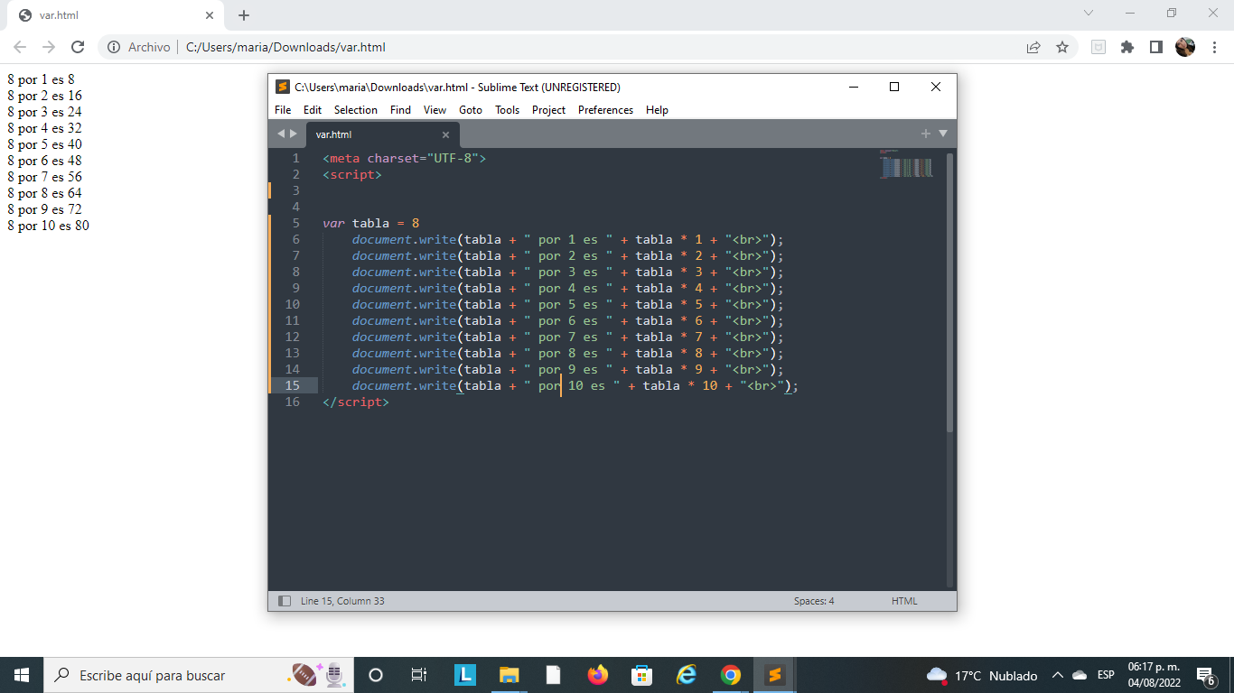This screenshot has width=1234, height=693.
Task: Click the Spaces: 4 indentation setting
Action: click(x=814, y=601)
